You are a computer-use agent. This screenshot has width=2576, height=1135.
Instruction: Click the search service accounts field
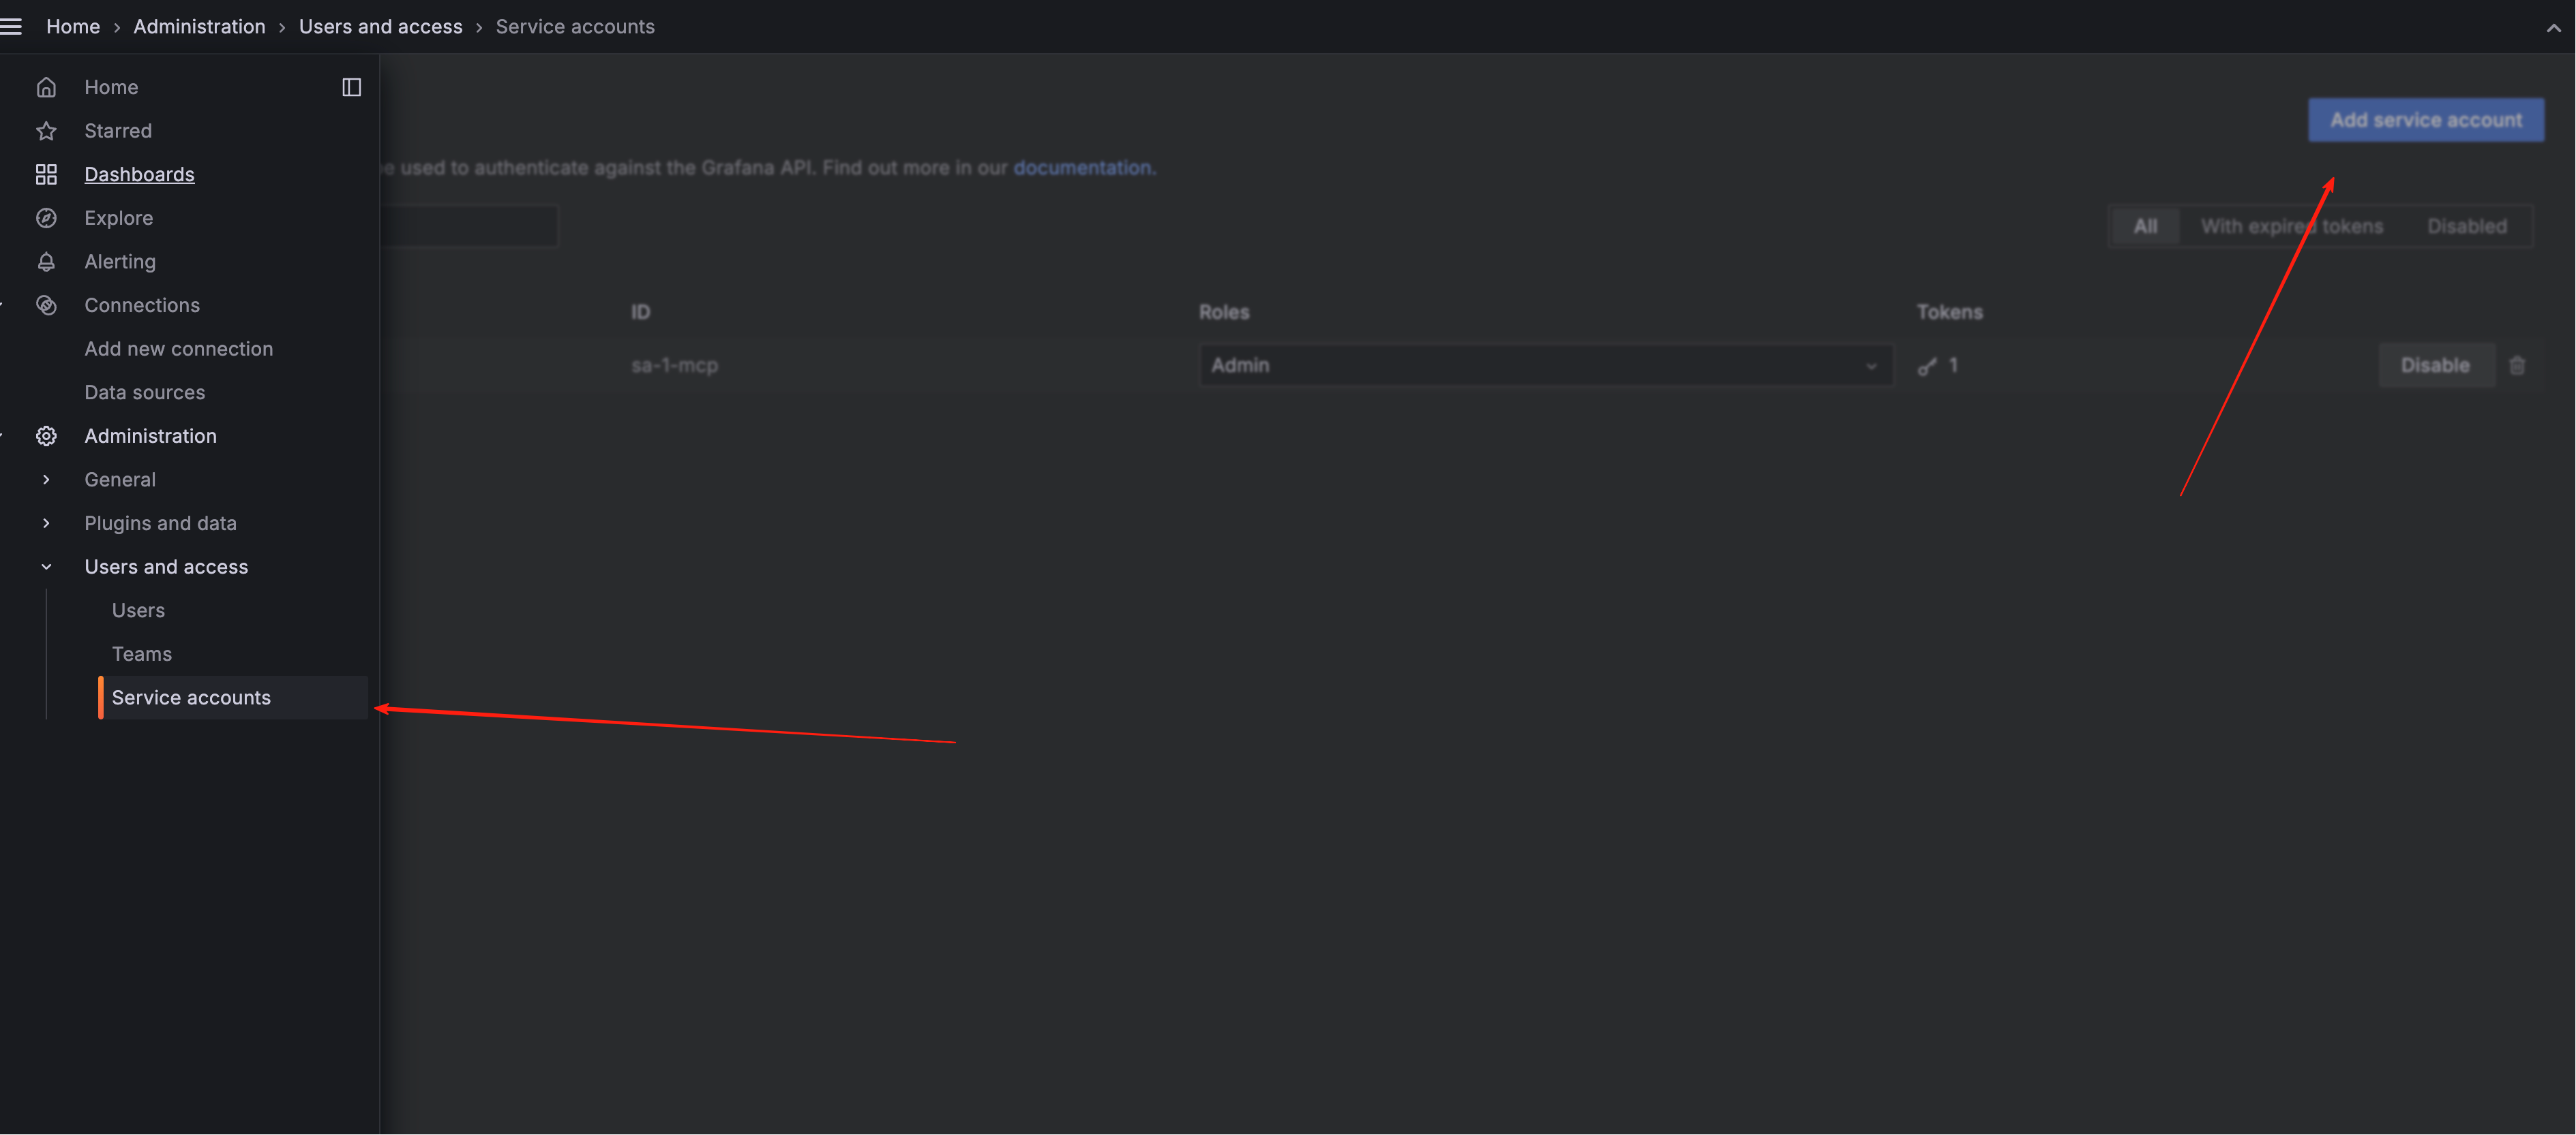468,227
